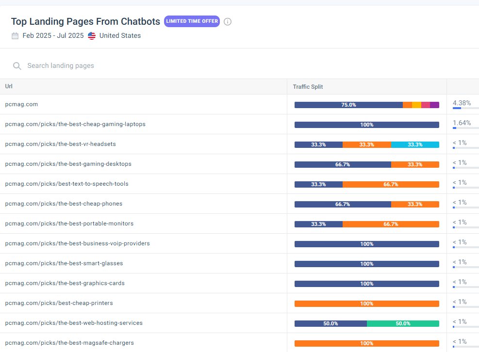This screenshot has width=479, height=352.
Task: Click the blue 100% bar for smart-glasses
Action: (366, 264)
